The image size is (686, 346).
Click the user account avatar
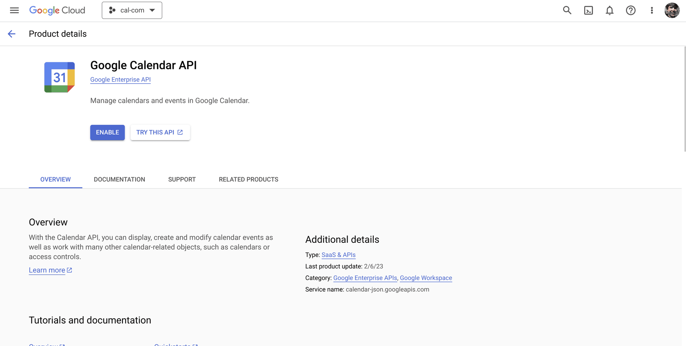[x=672, y=10]
